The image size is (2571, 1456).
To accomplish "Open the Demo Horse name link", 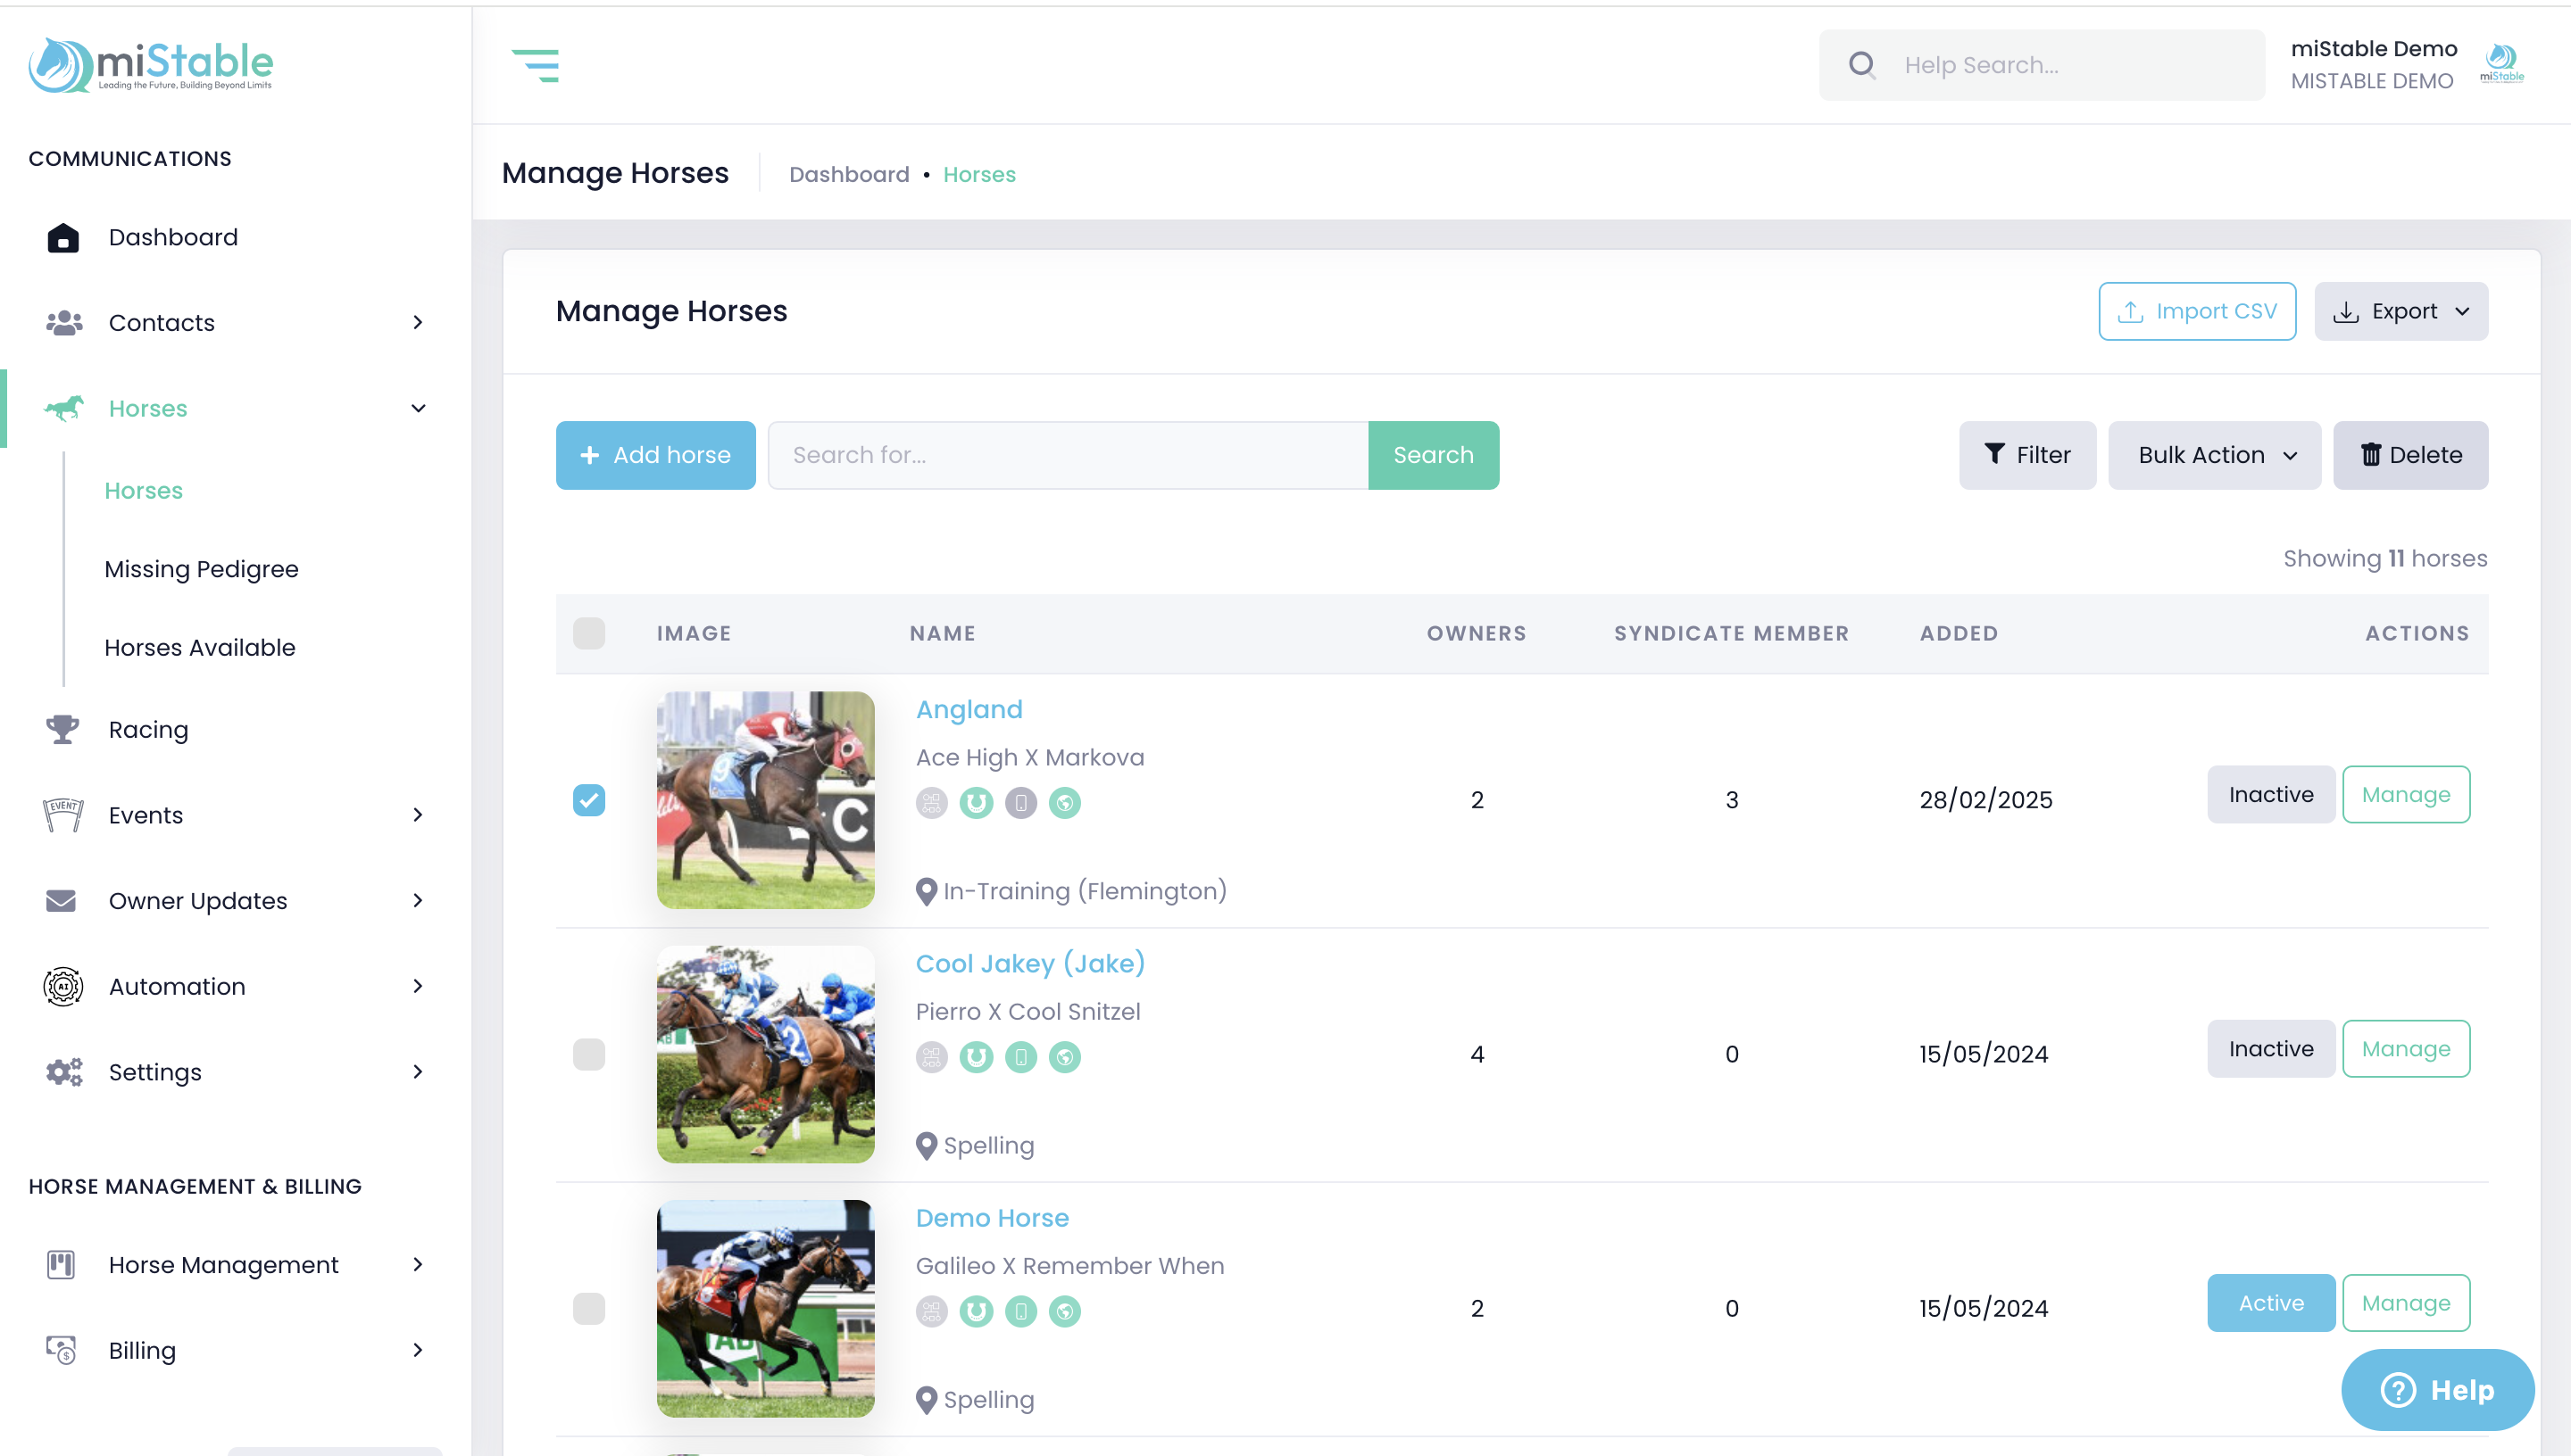I will point(992,1217).
